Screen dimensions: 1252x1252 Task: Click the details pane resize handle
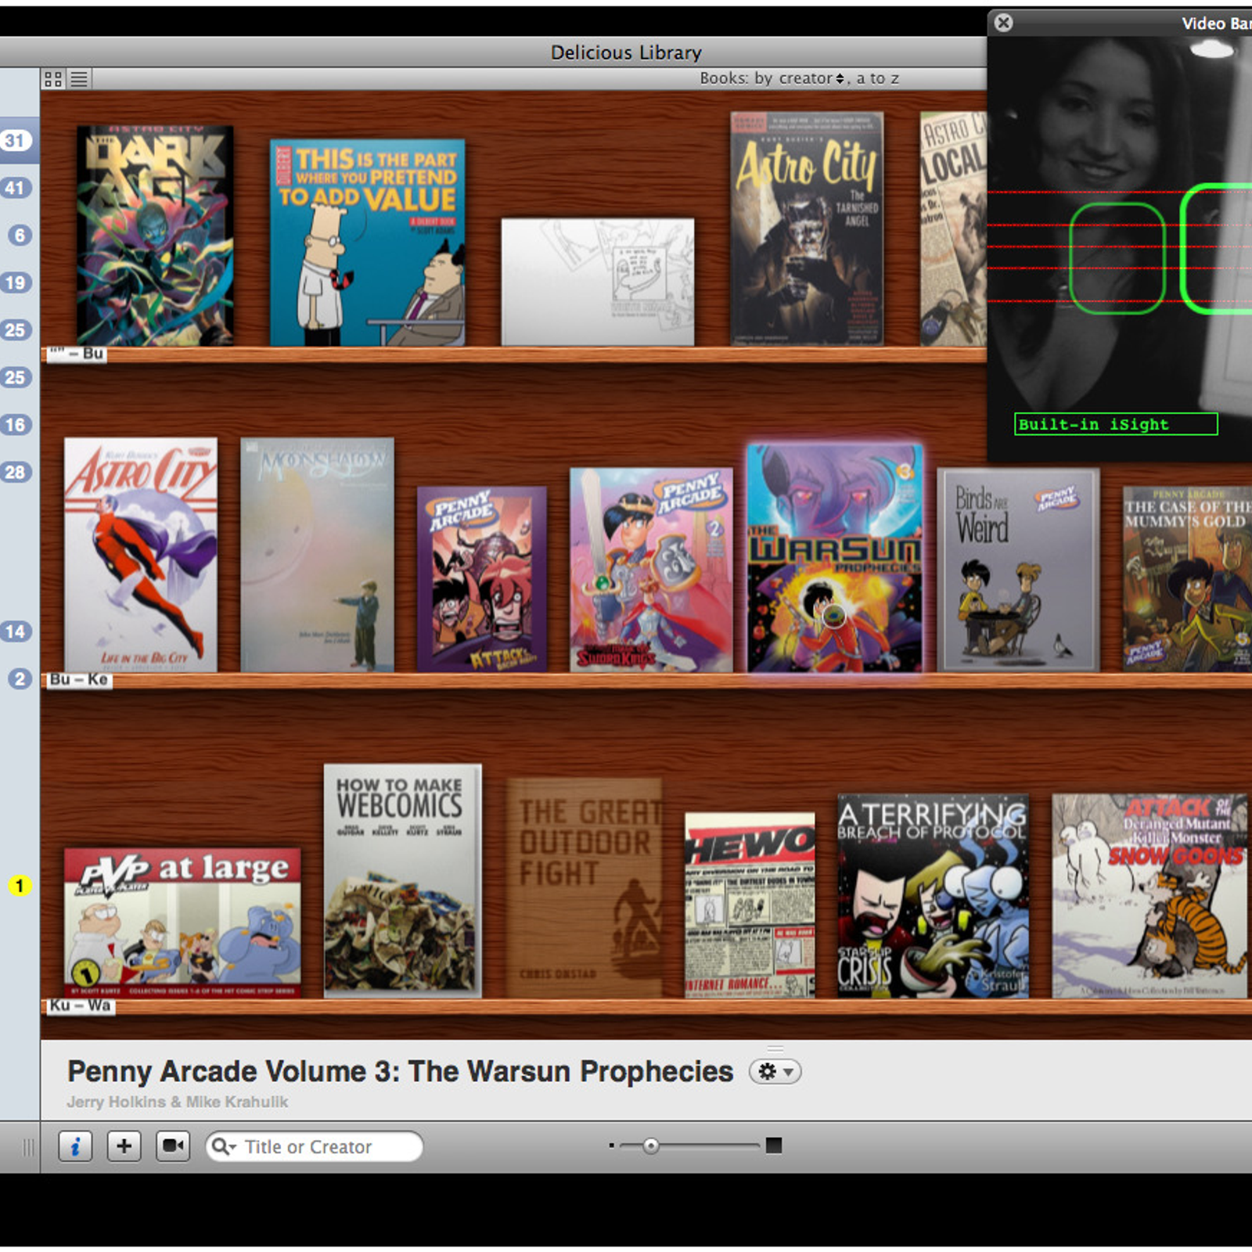tap(775, 1049)
